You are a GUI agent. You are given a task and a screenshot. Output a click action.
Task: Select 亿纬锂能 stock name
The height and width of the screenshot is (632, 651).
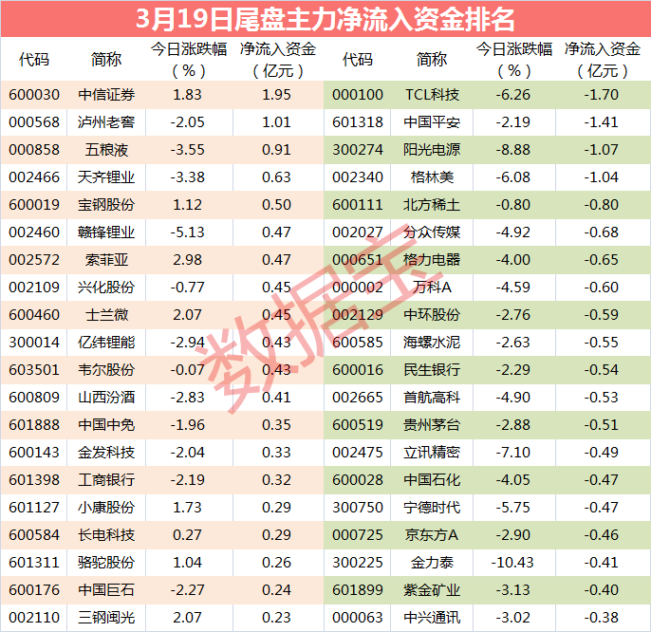click(x=106, y=343)
